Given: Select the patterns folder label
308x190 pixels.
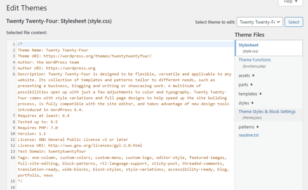Looking at the screenshot, I should click(246, 127).
